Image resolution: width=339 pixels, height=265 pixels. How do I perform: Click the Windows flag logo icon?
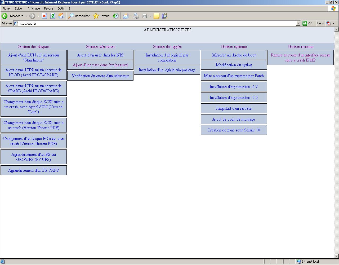[x=333, y=8]
